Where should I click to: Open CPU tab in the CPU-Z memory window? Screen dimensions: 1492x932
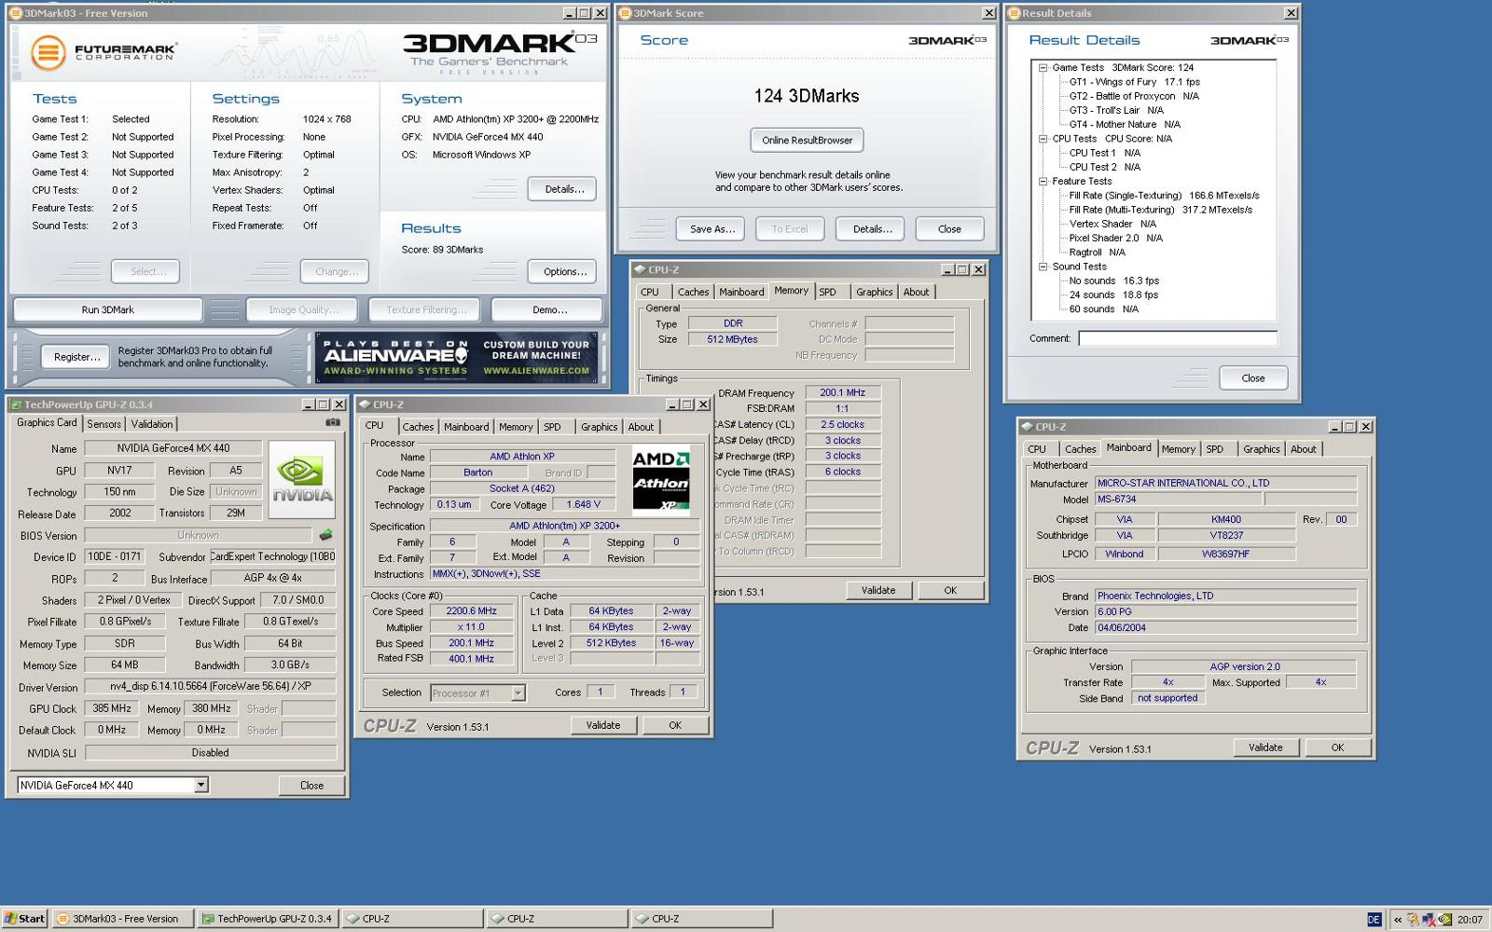point(650,292)
